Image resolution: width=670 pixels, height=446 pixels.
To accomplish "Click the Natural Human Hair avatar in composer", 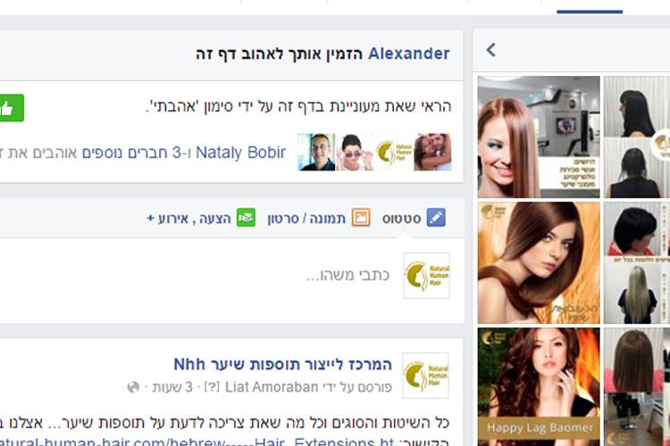I will [x=426, y=276].
